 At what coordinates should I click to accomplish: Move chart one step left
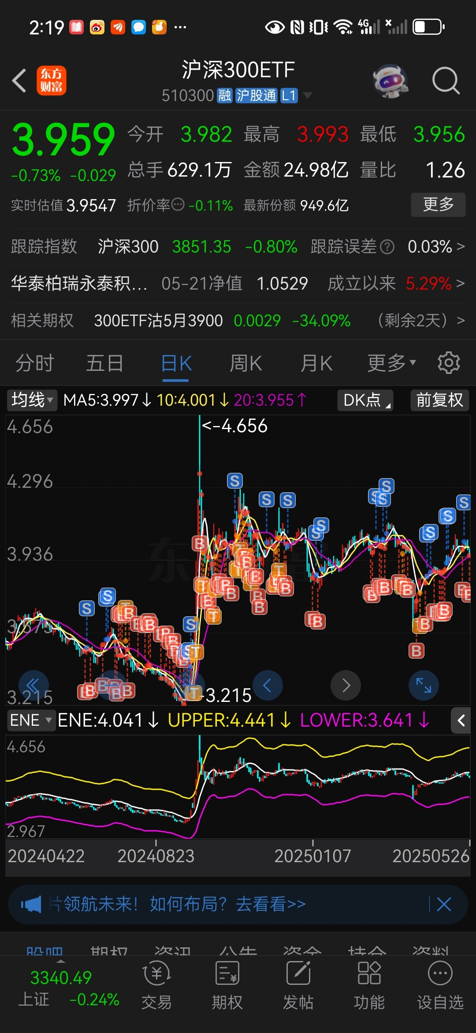point(267,685)
